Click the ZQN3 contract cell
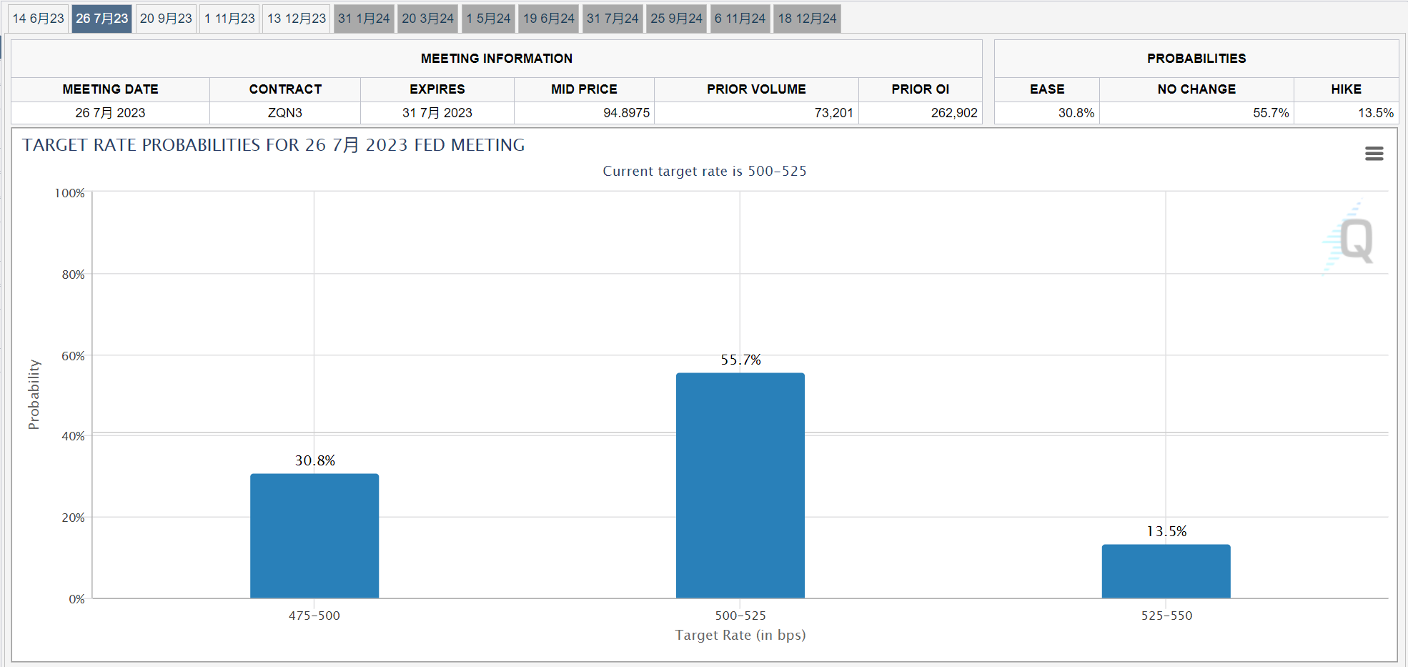The image size is (1408, 667). pyautogui.click(x=285, y=113)
